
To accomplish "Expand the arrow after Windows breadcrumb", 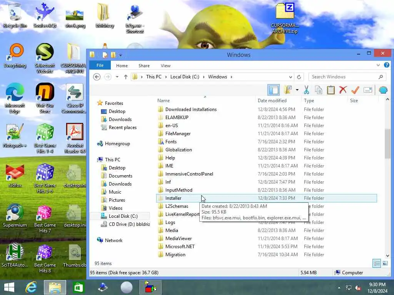I will 231,77.
